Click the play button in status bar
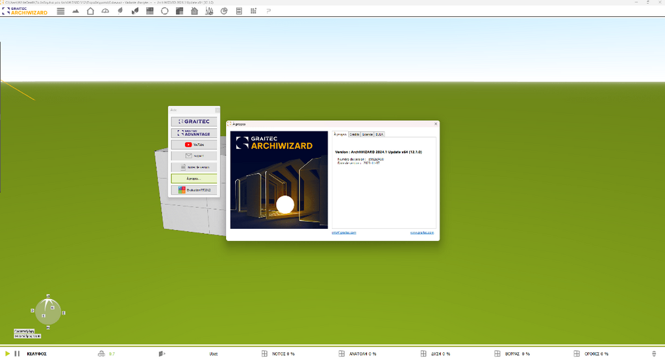The width and height of the screenshot is (665, 362). tap(7, 354)
